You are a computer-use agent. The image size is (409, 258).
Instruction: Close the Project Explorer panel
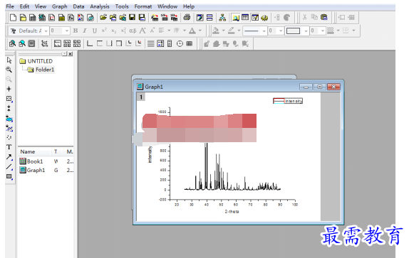[71, 54]
